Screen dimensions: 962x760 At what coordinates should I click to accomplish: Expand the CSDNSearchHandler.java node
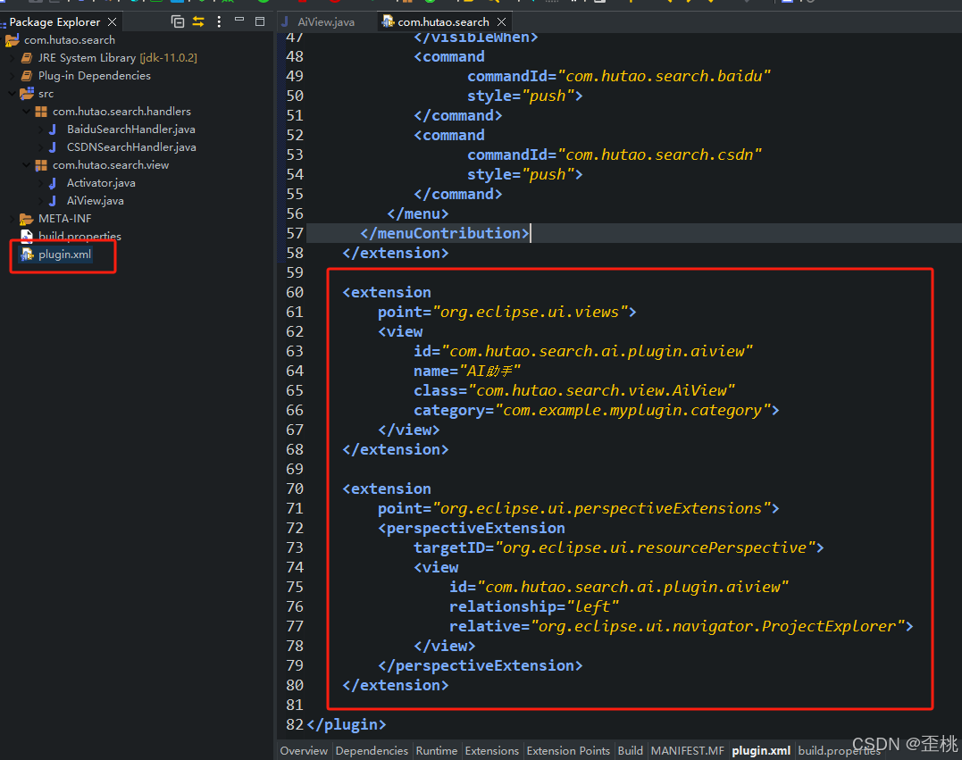pos(40,147)
